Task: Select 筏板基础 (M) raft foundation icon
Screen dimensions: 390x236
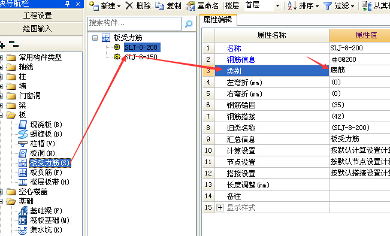Action: coord(23,220)
